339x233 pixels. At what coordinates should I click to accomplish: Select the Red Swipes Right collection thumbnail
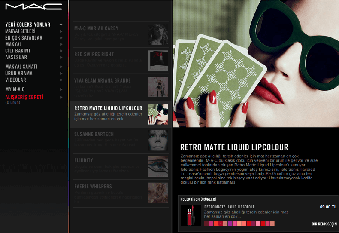[x=158, y=61]
